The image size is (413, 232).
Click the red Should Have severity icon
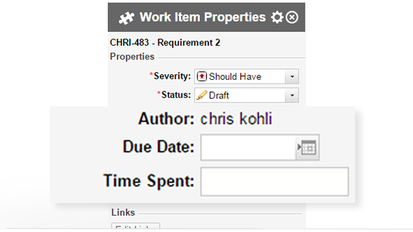(x=202, y=77)
